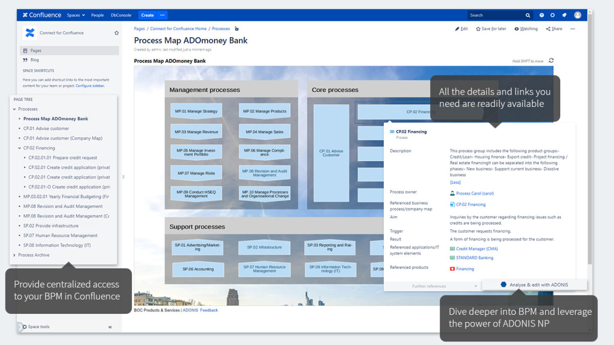This screenshot has height=345, width=614.
Task: Expand the Process Archive tree item
Action: coord(14,255)
